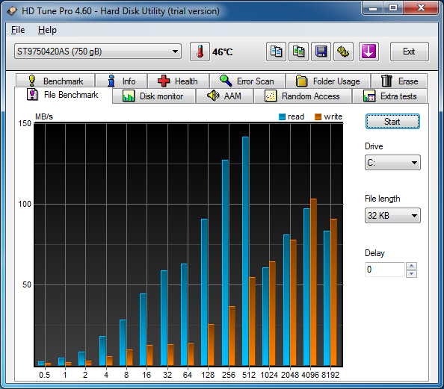
Task: Click the thermometer temperature icon
Action: pos(200,52)
